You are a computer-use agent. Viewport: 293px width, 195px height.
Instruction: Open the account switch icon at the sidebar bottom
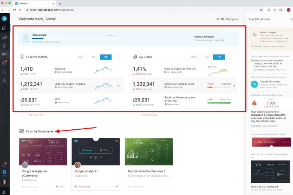[x=4, y=192]
